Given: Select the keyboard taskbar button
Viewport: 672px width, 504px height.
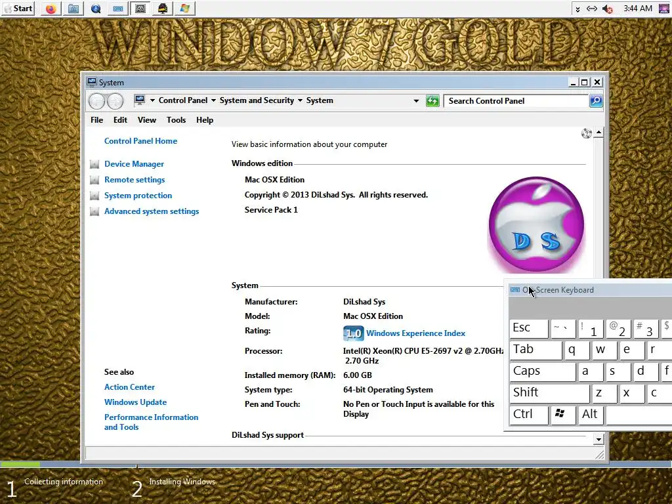Looking at the screenshot, I should tap(118, 9).
